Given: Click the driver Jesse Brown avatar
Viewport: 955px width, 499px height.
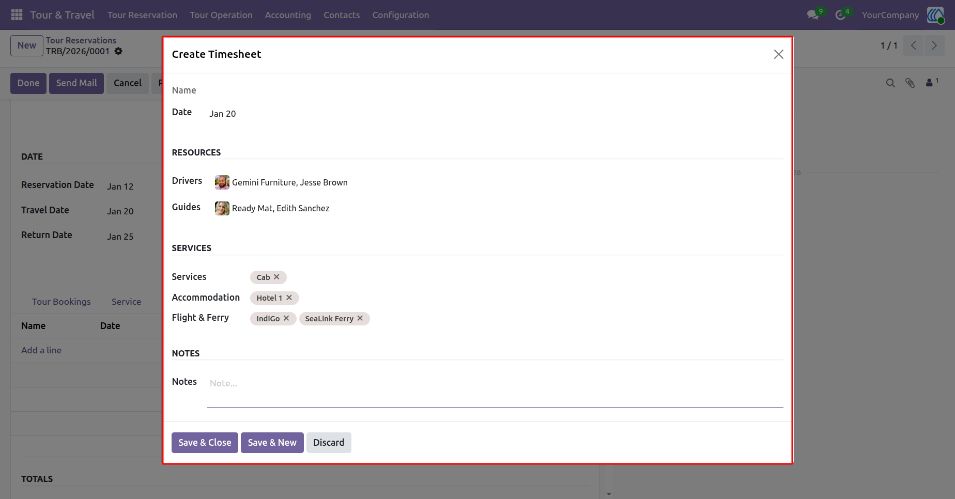Looking at the screenshot, I should click(222, 182).
